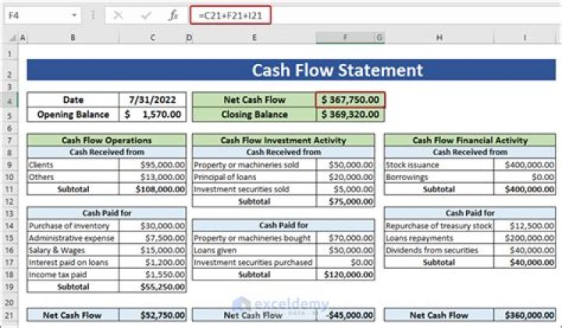Open the Insert Function fx button
The height and width of the screenshot is (328, 562).
[173, 16]
